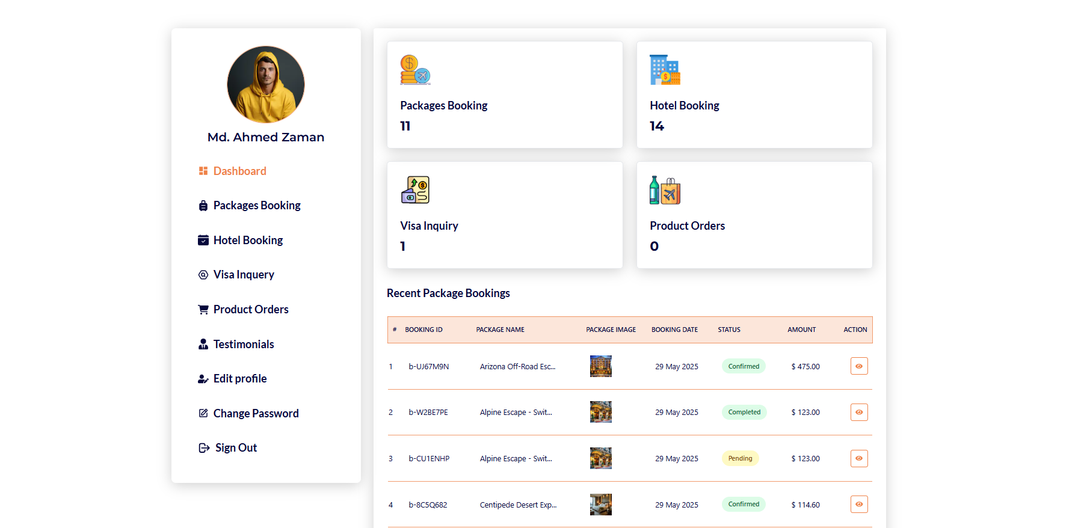Click package thumbnail for booking b-CU1ENHP

coord(600,458)
